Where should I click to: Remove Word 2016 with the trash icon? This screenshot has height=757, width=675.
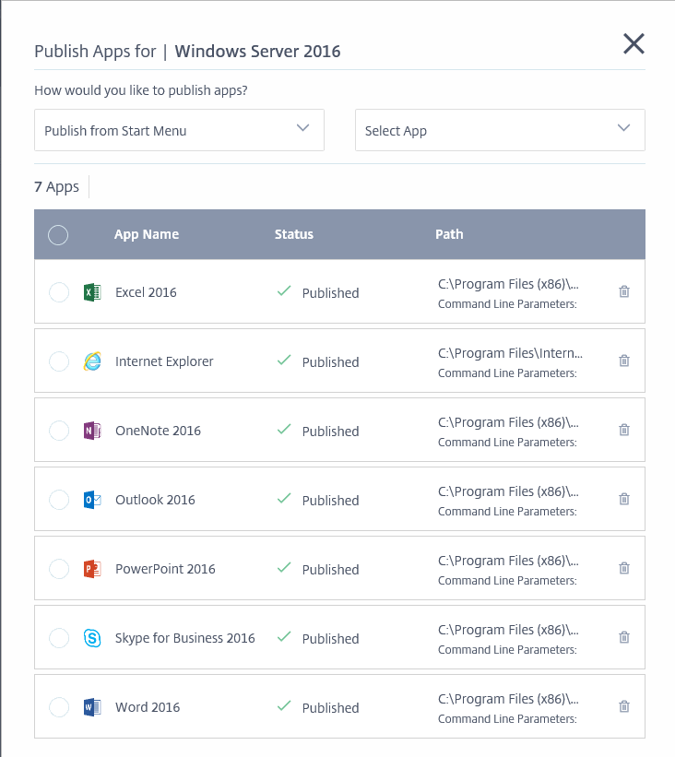tap(624, 706)
